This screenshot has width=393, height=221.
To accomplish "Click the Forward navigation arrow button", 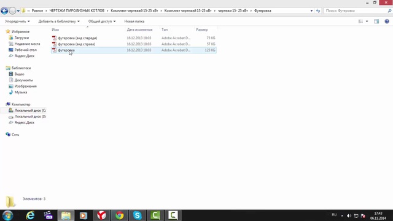I will click(12, 11).
